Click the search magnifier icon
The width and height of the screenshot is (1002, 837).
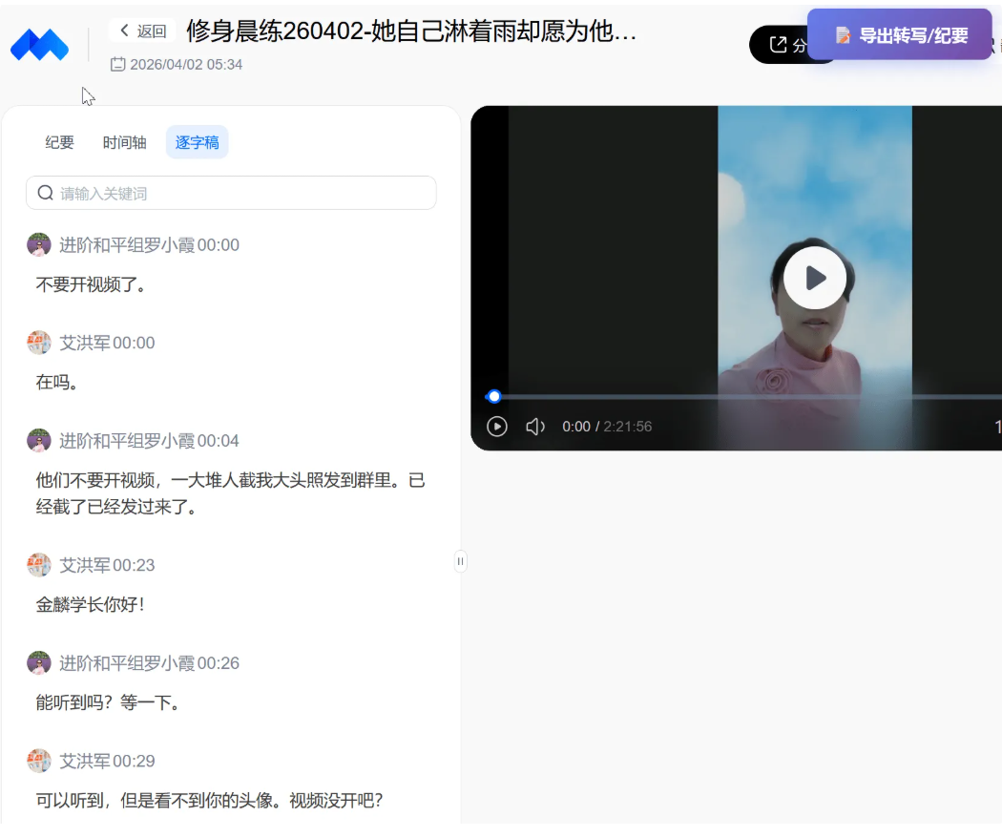pos(46,193)
